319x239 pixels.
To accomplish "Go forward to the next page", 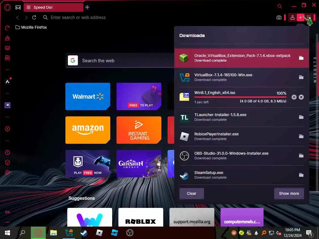I will tap(26, 17).
